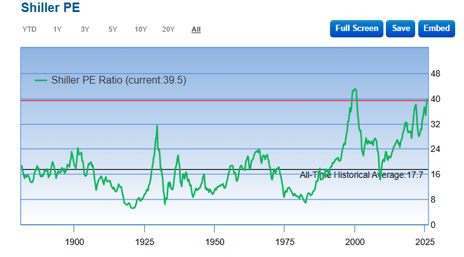The width and height of the screenshot is (464, 257).
Task: Click the 2025 x-axis label
Action: (x=425, y=242)
